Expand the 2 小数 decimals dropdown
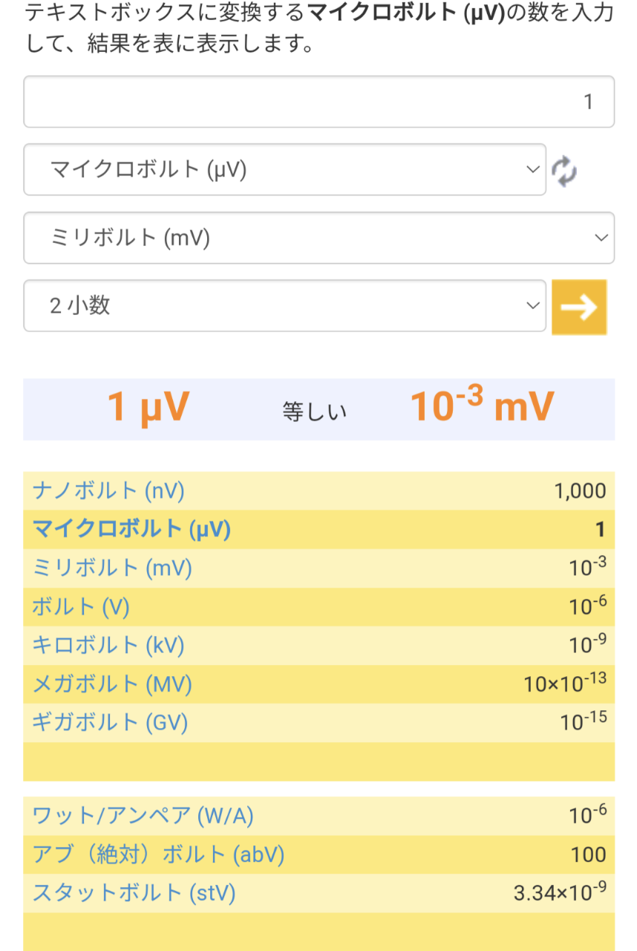 284,305
